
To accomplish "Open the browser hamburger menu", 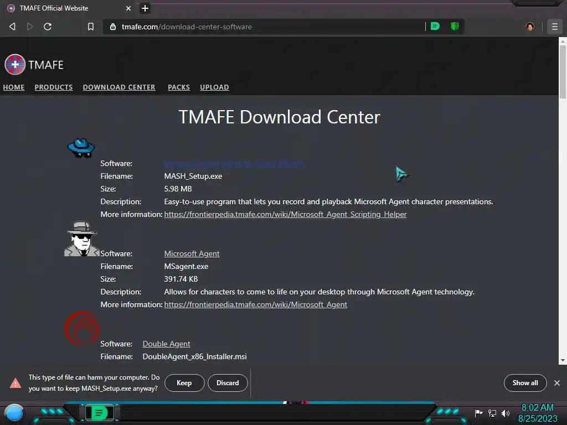I will (x=554, y=27).
